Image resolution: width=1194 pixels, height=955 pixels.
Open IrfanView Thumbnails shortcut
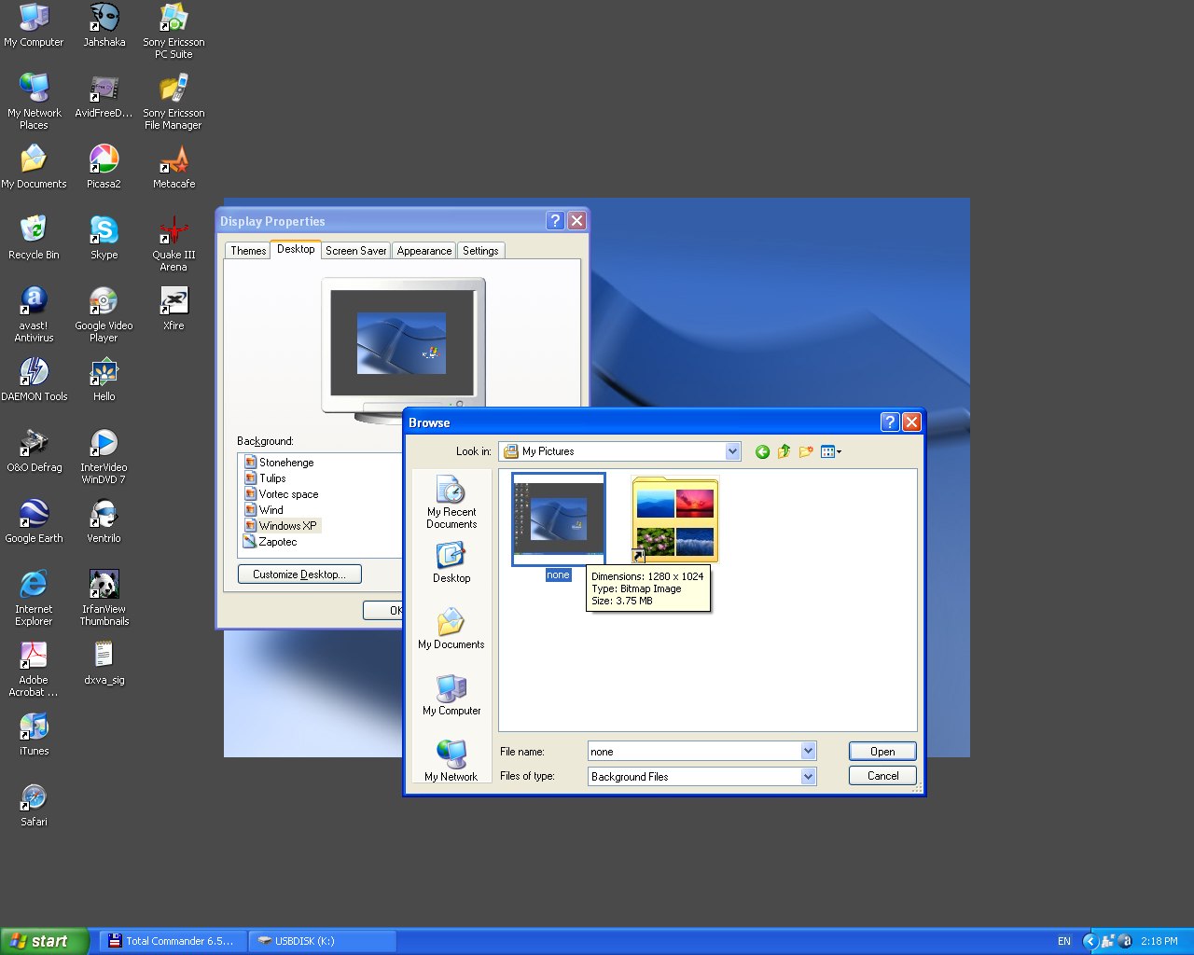pos(104,598)
